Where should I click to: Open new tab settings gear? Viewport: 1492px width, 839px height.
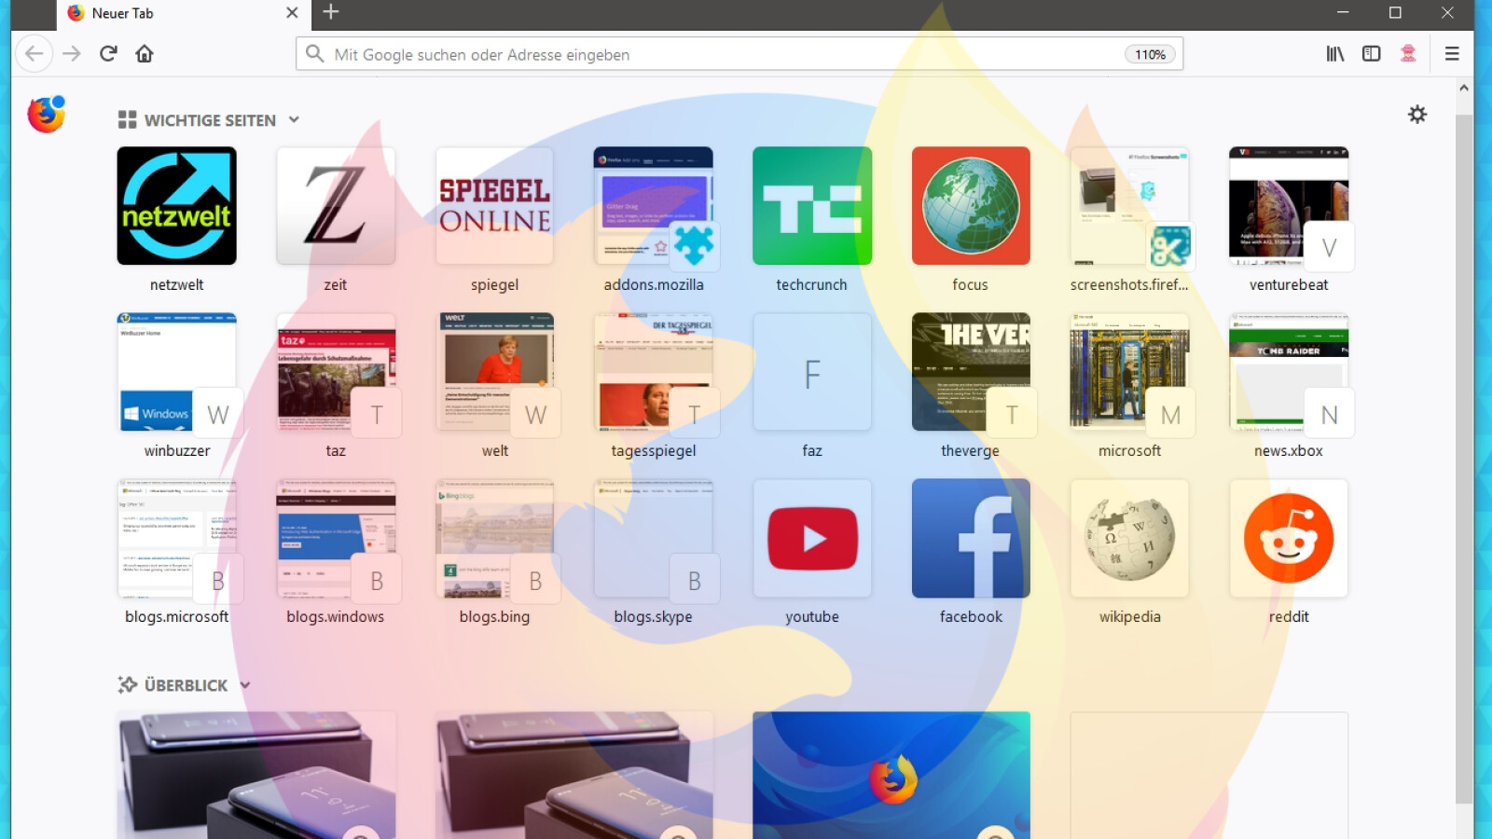point(1417,115)
